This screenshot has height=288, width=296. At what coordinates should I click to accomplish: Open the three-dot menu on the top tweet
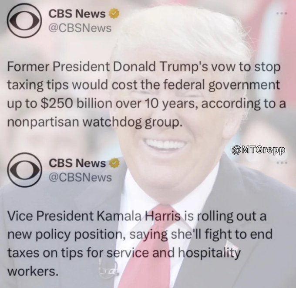coord(282,14)
